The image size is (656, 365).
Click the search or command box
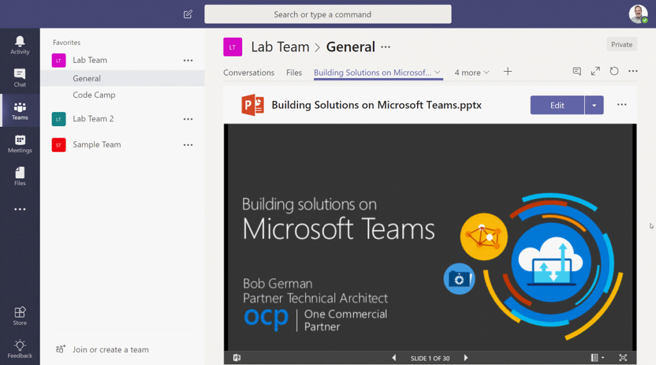tap(328, 14)
